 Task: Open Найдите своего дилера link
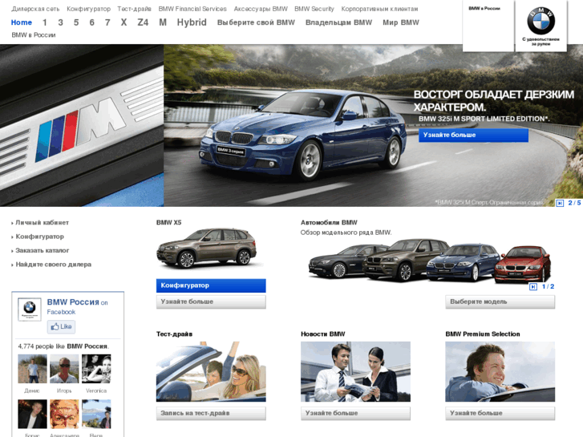tap(53, 265)
